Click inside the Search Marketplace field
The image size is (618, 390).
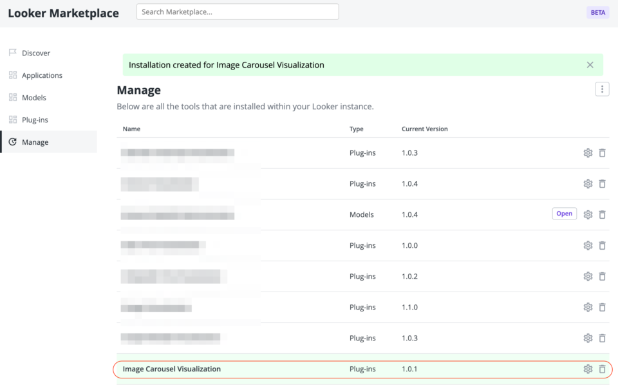click(237, 12)
